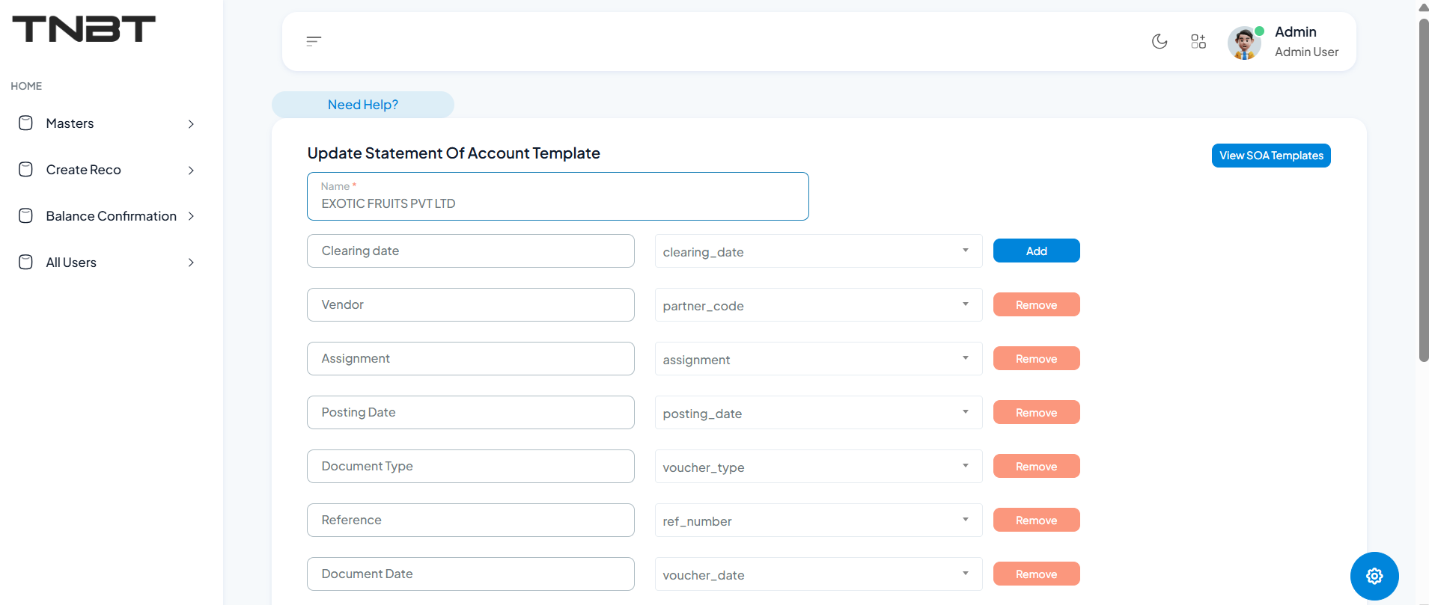Expand the Create Reco menu chevron
The width and height of the screenshot is (1429, 605).
(x=191, y=171)
